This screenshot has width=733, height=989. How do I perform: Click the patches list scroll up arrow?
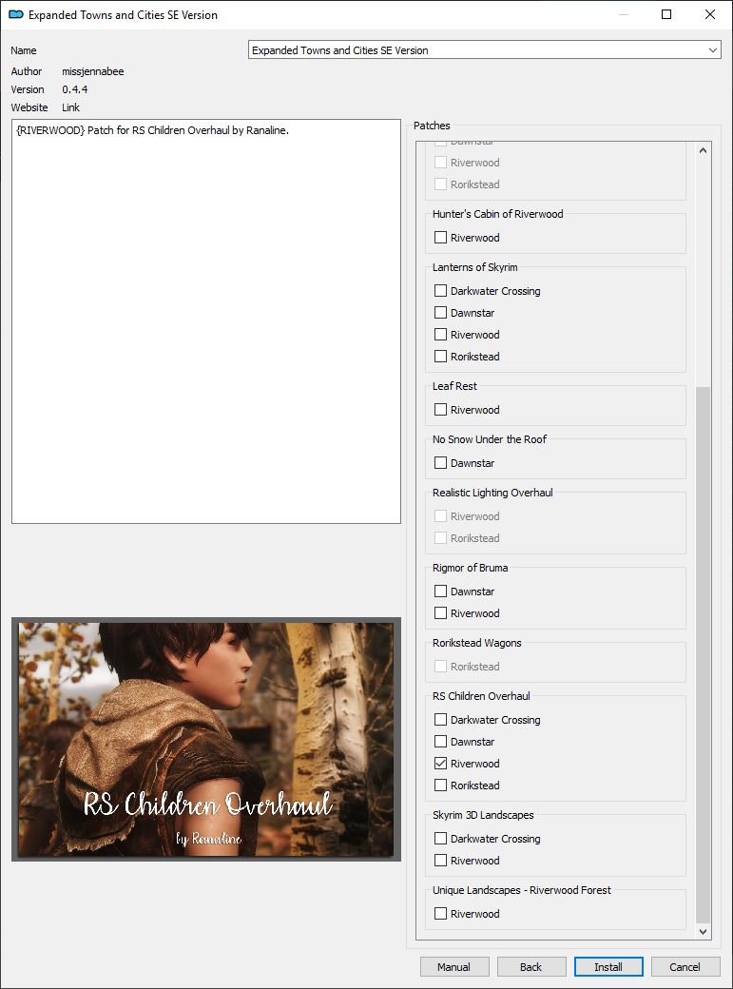point(703,150)
